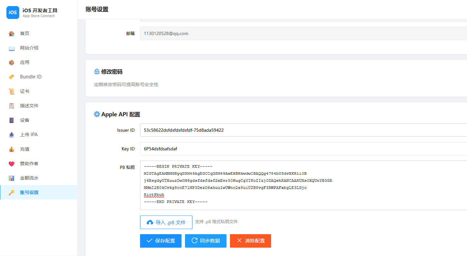
Task: Click the text 定期修改密码可提高账号安全性
Action: (x=126, y=84)
